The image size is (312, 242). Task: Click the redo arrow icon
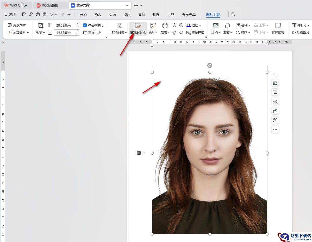(x=62, y=14)
